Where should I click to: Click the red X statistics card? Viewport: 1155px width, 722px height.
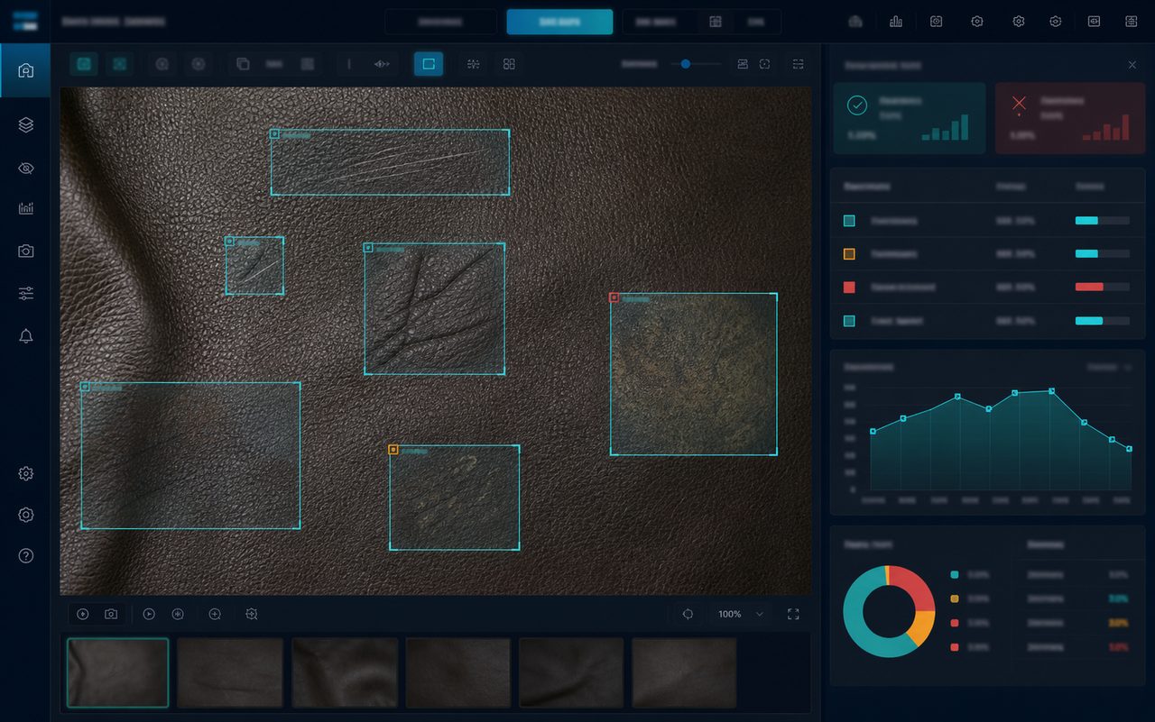[1070, 118]
